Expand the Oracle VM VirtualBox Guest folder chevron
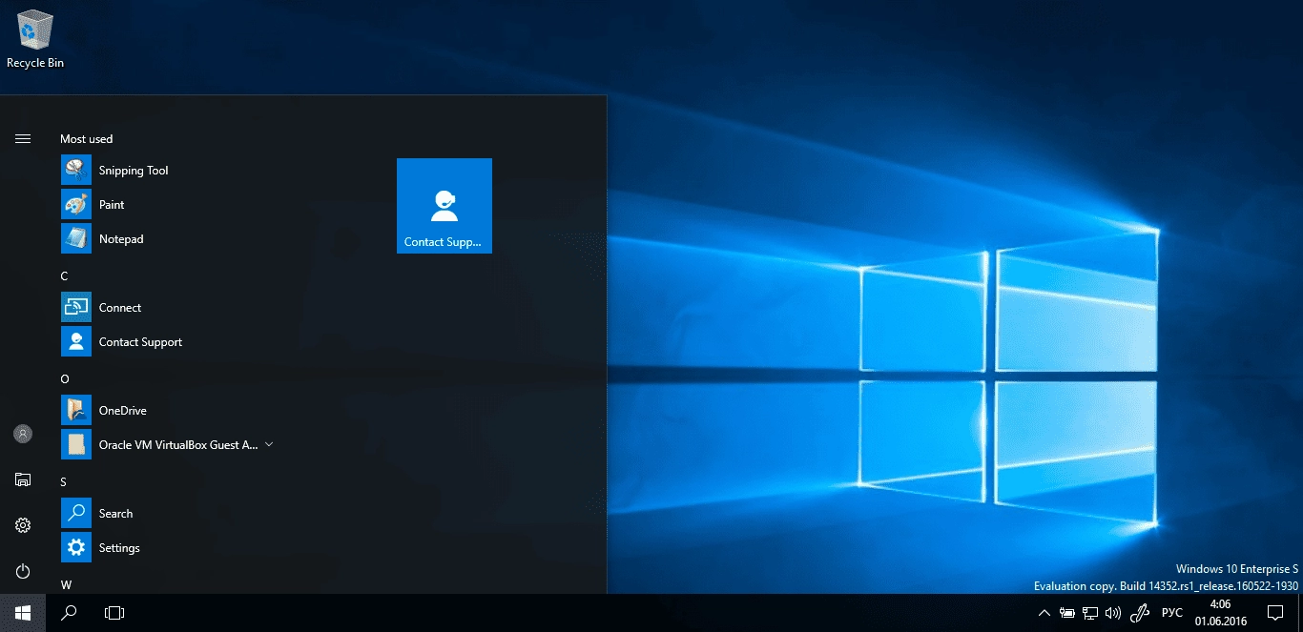The image size is (1303, 632). [269, 444]
